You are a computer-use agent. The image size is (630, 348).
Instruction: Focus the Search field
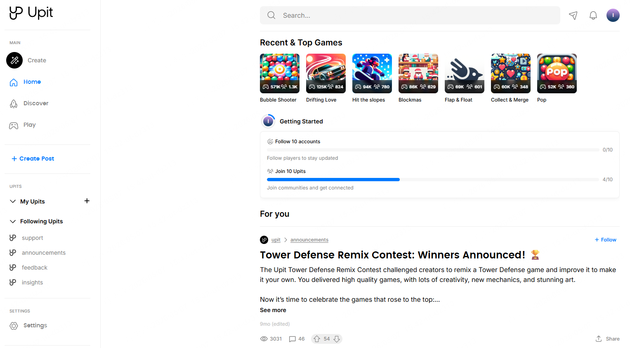tap(410, 15)
